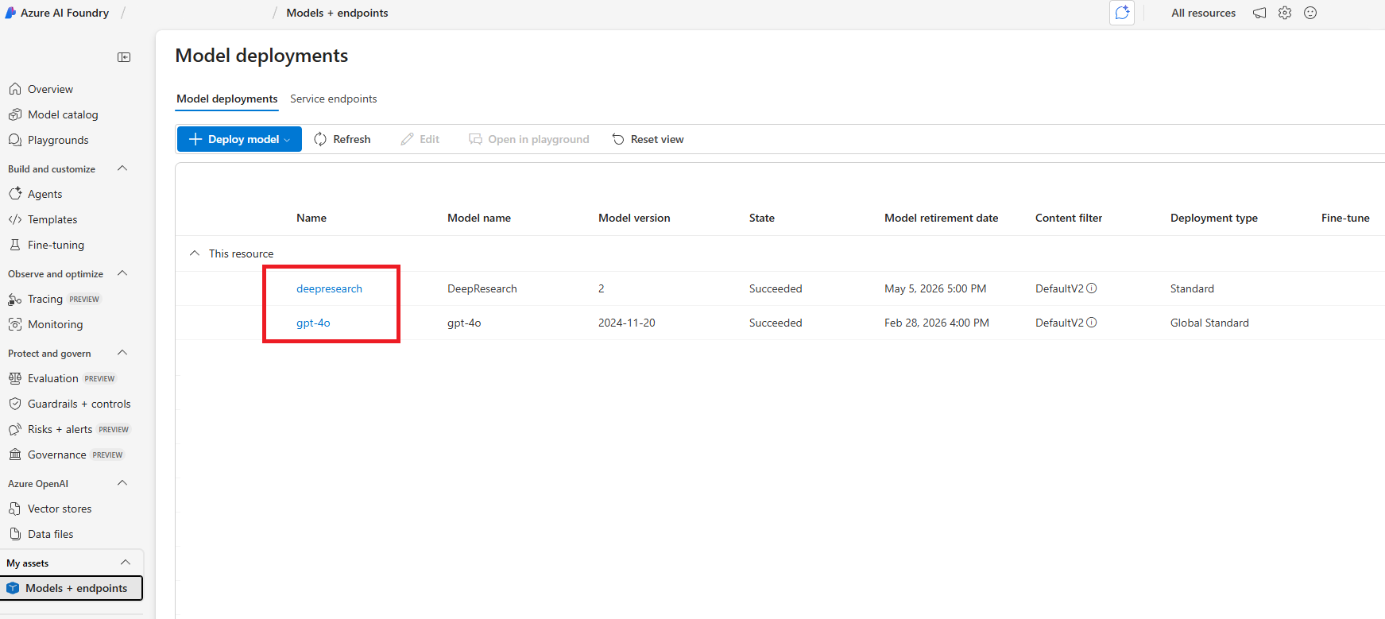
Task: Sort by the Model retirement date column
Action: click(x=941, y=218)
